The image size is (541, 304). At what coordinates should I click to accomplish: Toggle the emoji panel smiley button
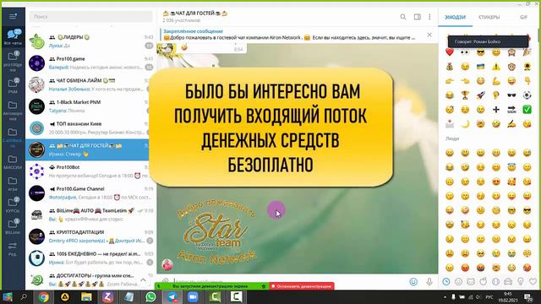point(413,282)
